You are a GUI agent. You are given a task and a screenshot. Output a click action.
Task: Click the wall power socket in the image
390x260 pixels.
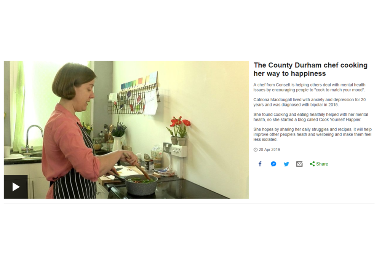(x=175, y=150)
